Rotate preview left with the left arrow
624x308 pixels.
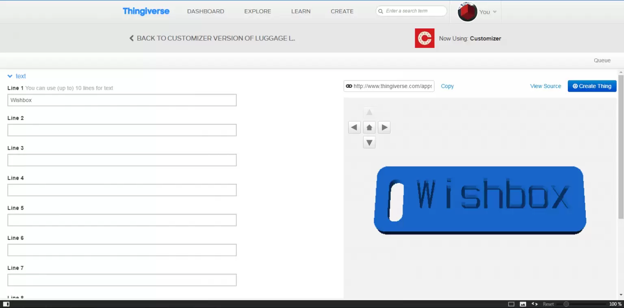pyautogui.click(x=354, y=127)
